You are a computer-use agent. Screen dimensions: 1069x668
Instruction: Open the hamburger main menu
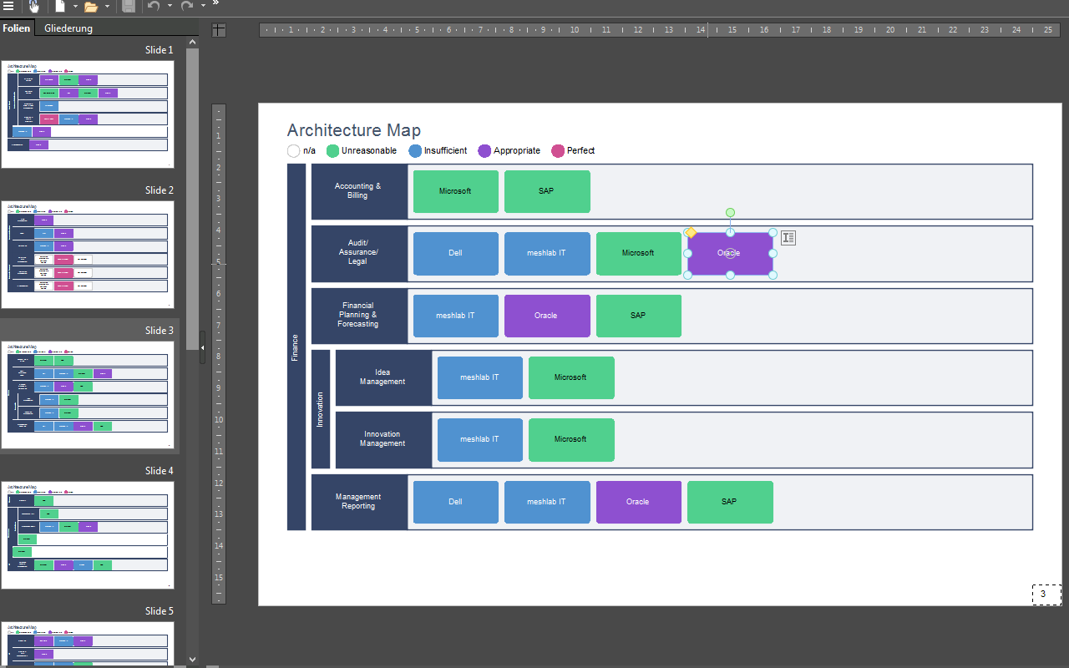click(8, 6)
